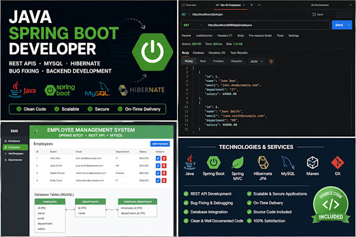Screen dimensions: 356x237
Task: Click the Java icon under Technologies & Services
Action: 190,162
